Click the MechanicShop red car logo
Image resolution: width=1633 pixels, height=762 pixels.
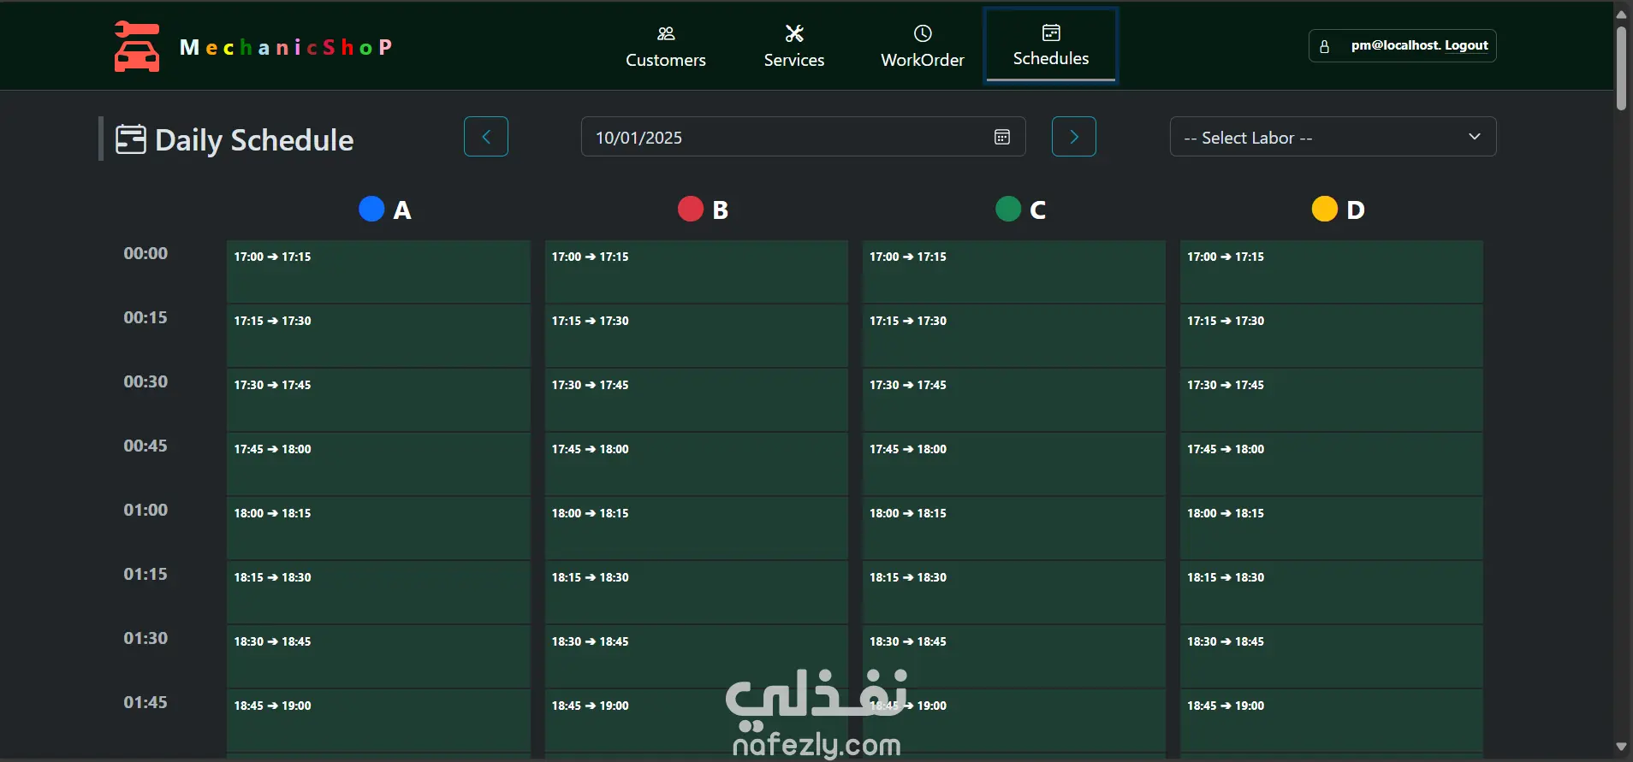(137, 46)
